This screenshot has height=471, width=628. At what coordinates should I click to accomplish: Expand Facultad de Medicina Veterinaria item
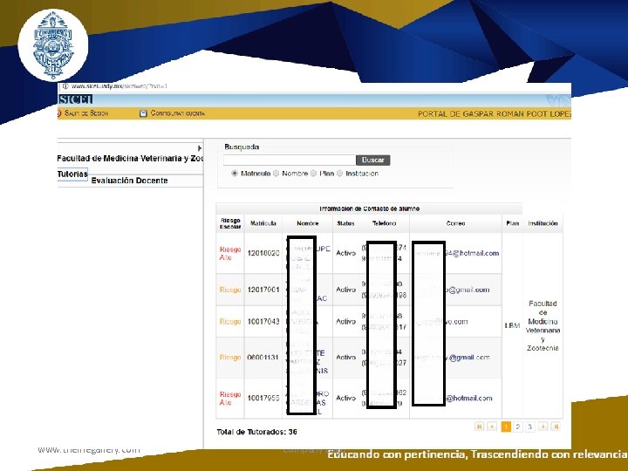pos(130,159)
